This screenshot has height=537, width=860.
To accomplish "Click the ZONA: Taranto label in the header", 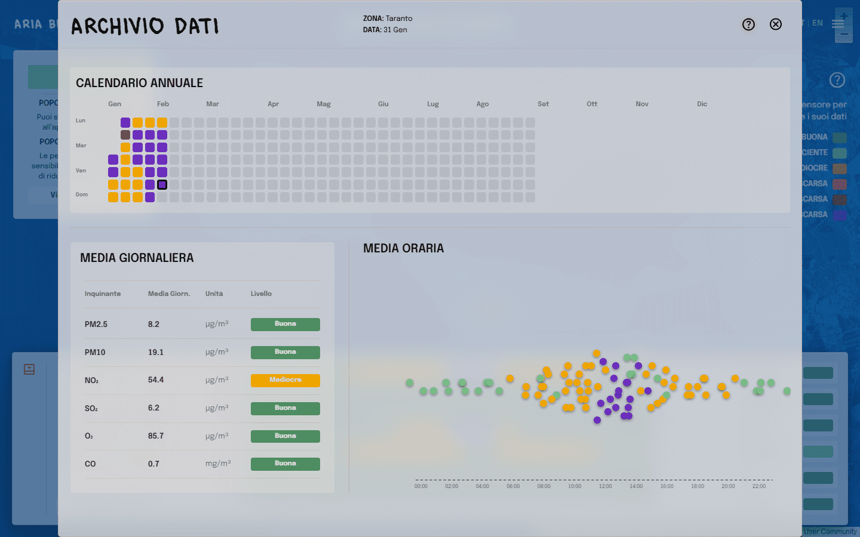I will click(388, 18).
